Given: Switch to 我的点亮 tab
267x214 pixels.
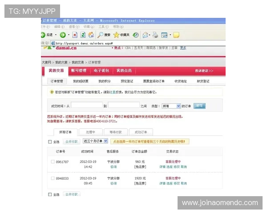Looking at the screenshot, I should tap(124, 70).
